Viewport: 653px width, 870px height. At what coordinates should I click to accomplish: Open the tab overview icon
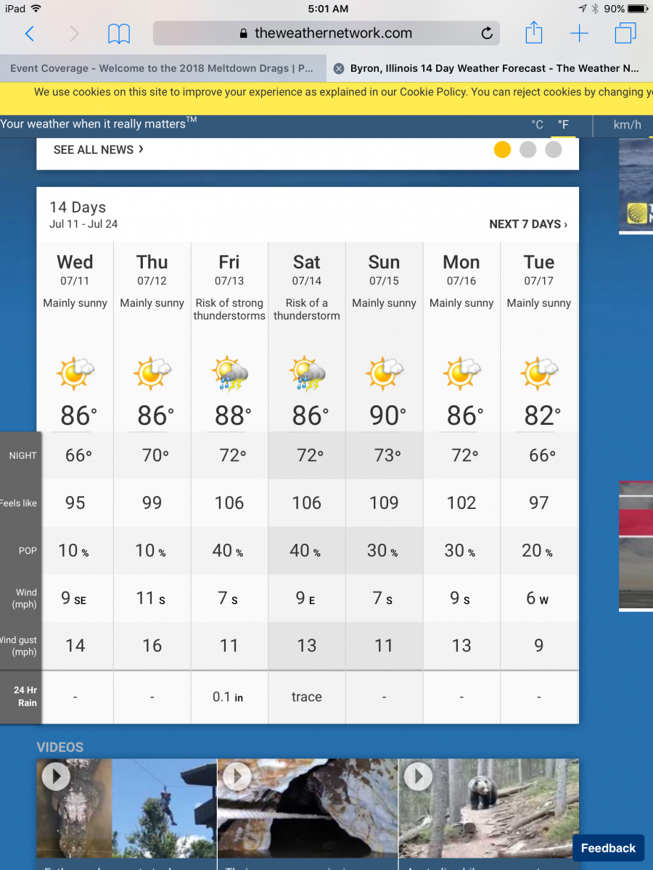point(625,33)
